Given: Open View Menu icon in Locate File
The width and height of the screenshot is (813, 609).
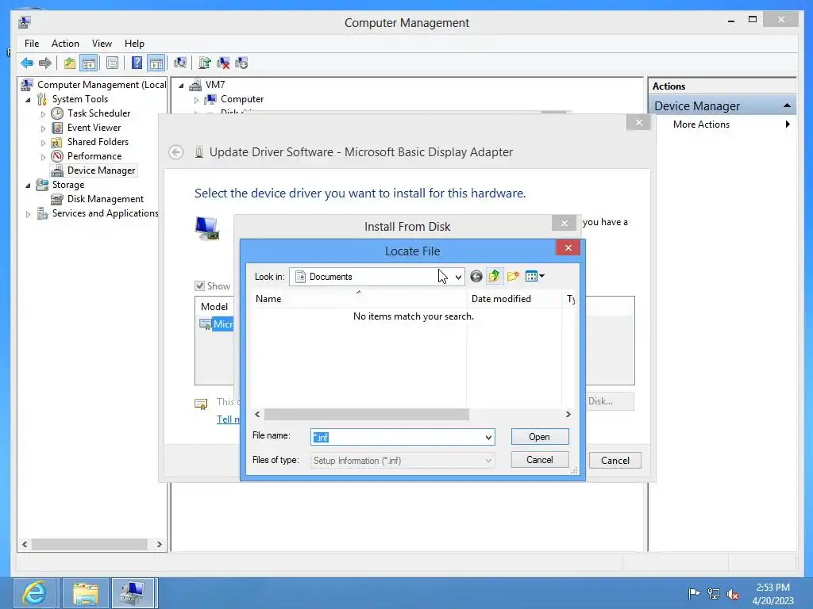Looking at the screenshot, I should click(534, 277).
